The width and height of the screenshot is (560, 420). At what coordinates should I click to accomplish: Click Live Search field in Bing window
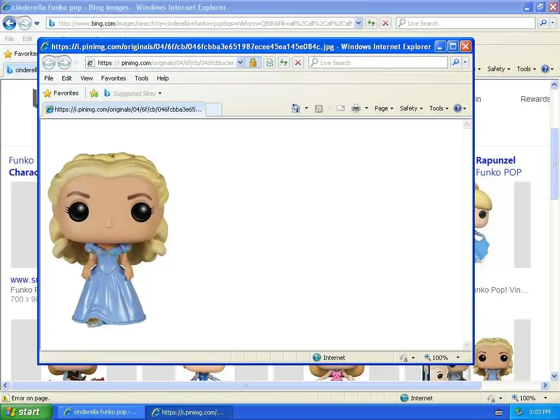click(x=466, y=23)
